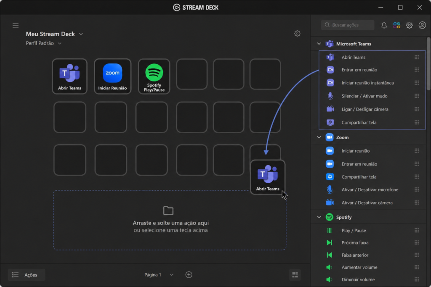Click the Silenciar / Ativar mudo microphone icon

click(x=330, y=96)
